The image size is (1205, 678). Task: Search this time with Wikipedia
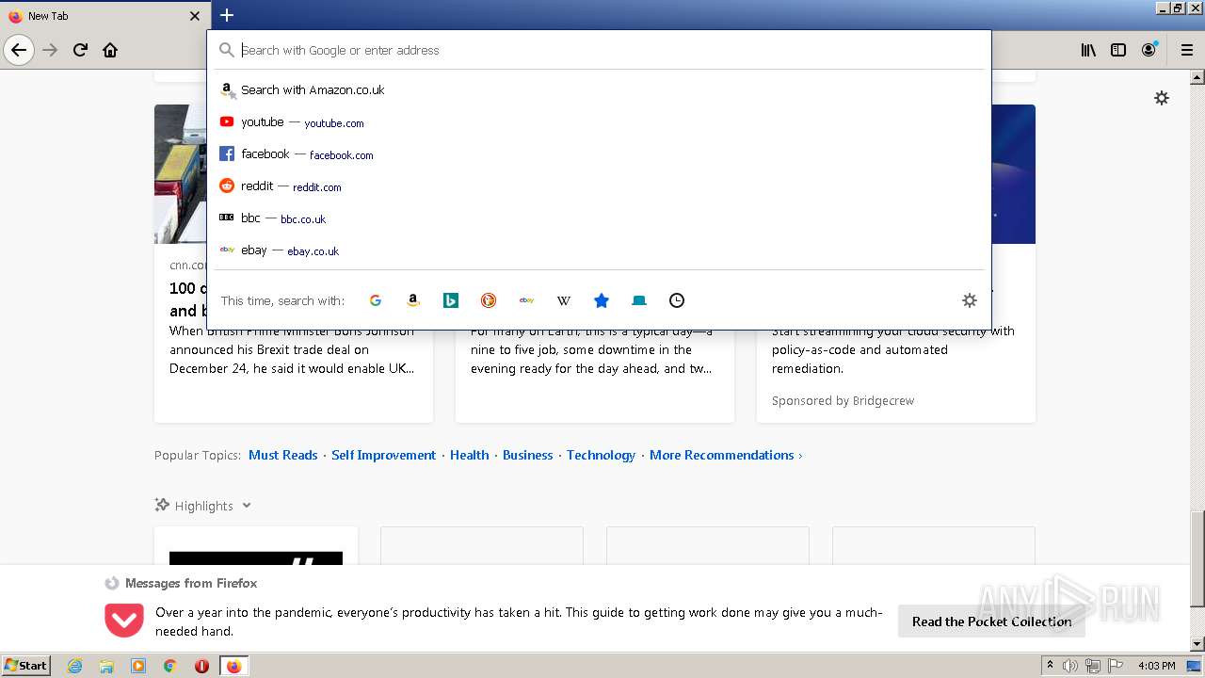(x=564, y=300)
